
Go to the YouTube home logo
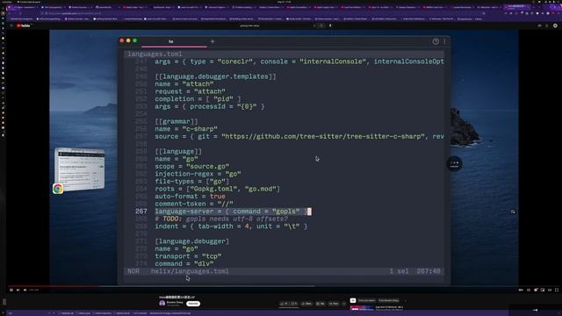pyautogui.click(x=24, y=25)
